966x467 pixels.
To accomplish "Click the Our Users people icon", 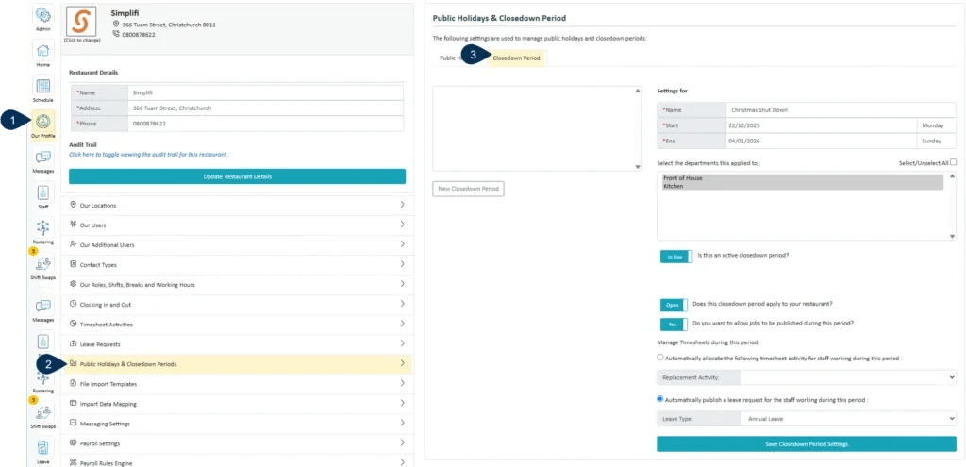I will point(74,225).
